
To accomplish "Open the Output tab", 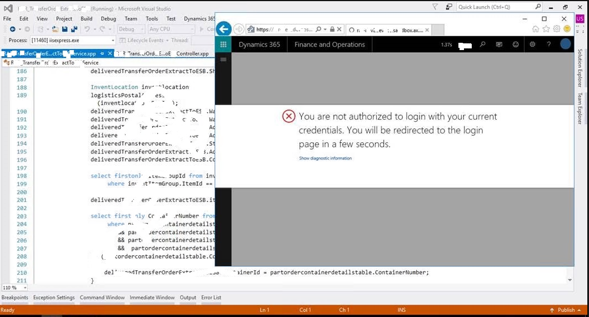I will point(188,298).
